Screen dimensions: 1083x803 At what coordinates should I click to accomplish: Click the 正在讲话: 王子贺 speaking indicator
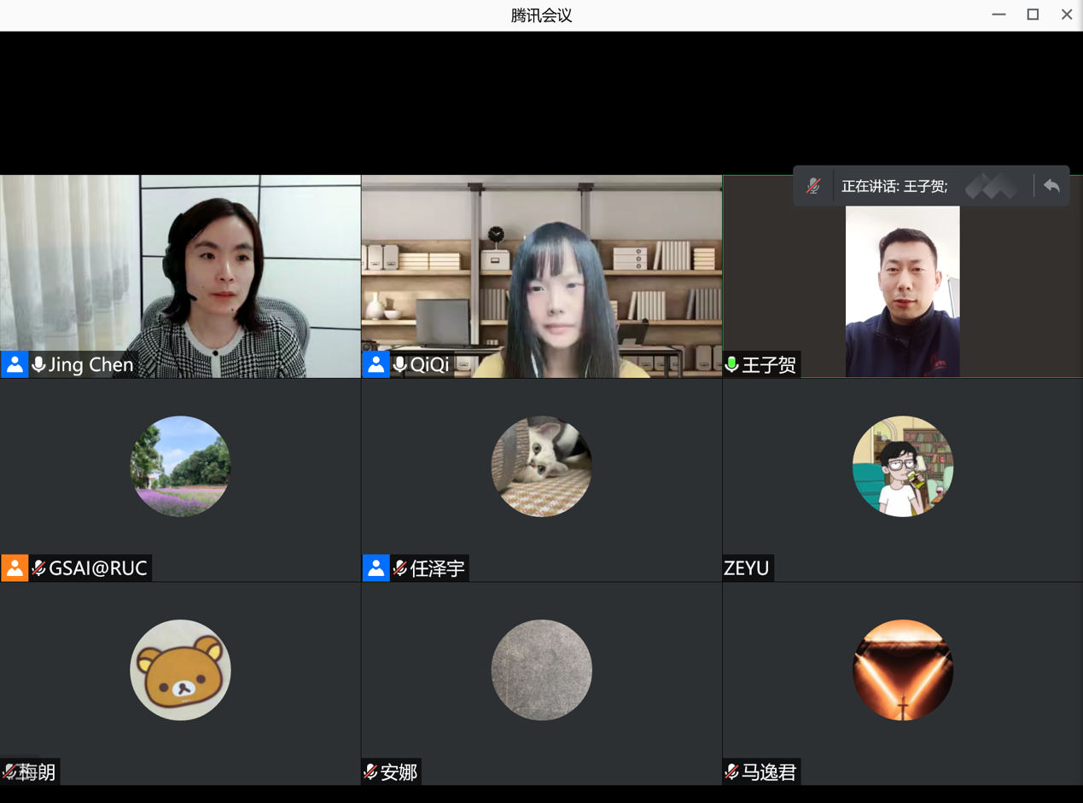point(894,186)
